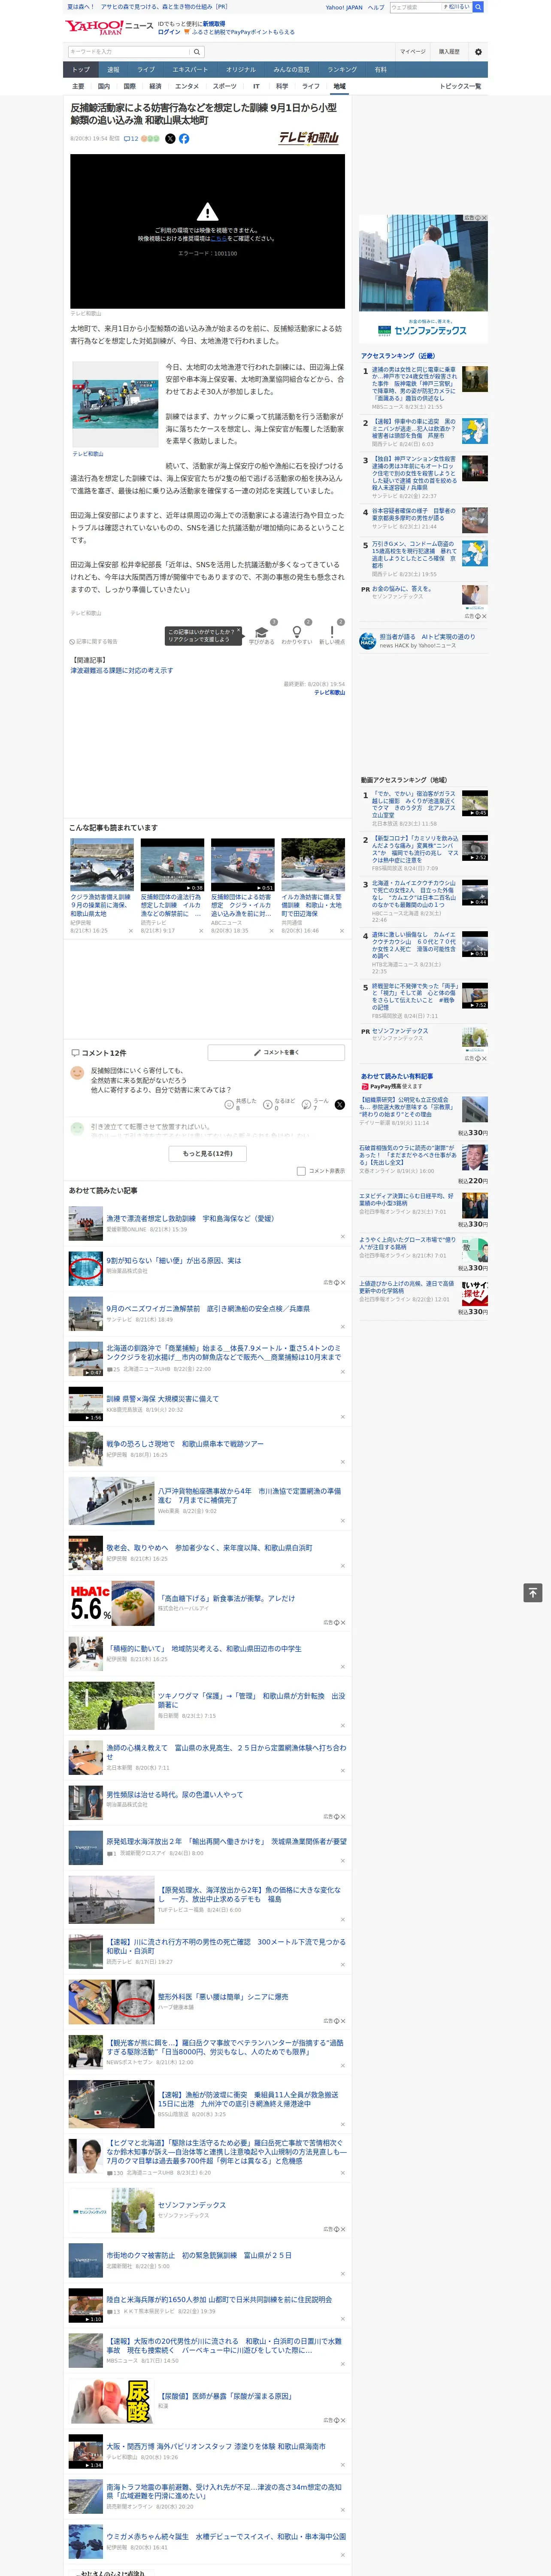
Task: Open the 購入履歴 link
Action: [x=449, y=52]
